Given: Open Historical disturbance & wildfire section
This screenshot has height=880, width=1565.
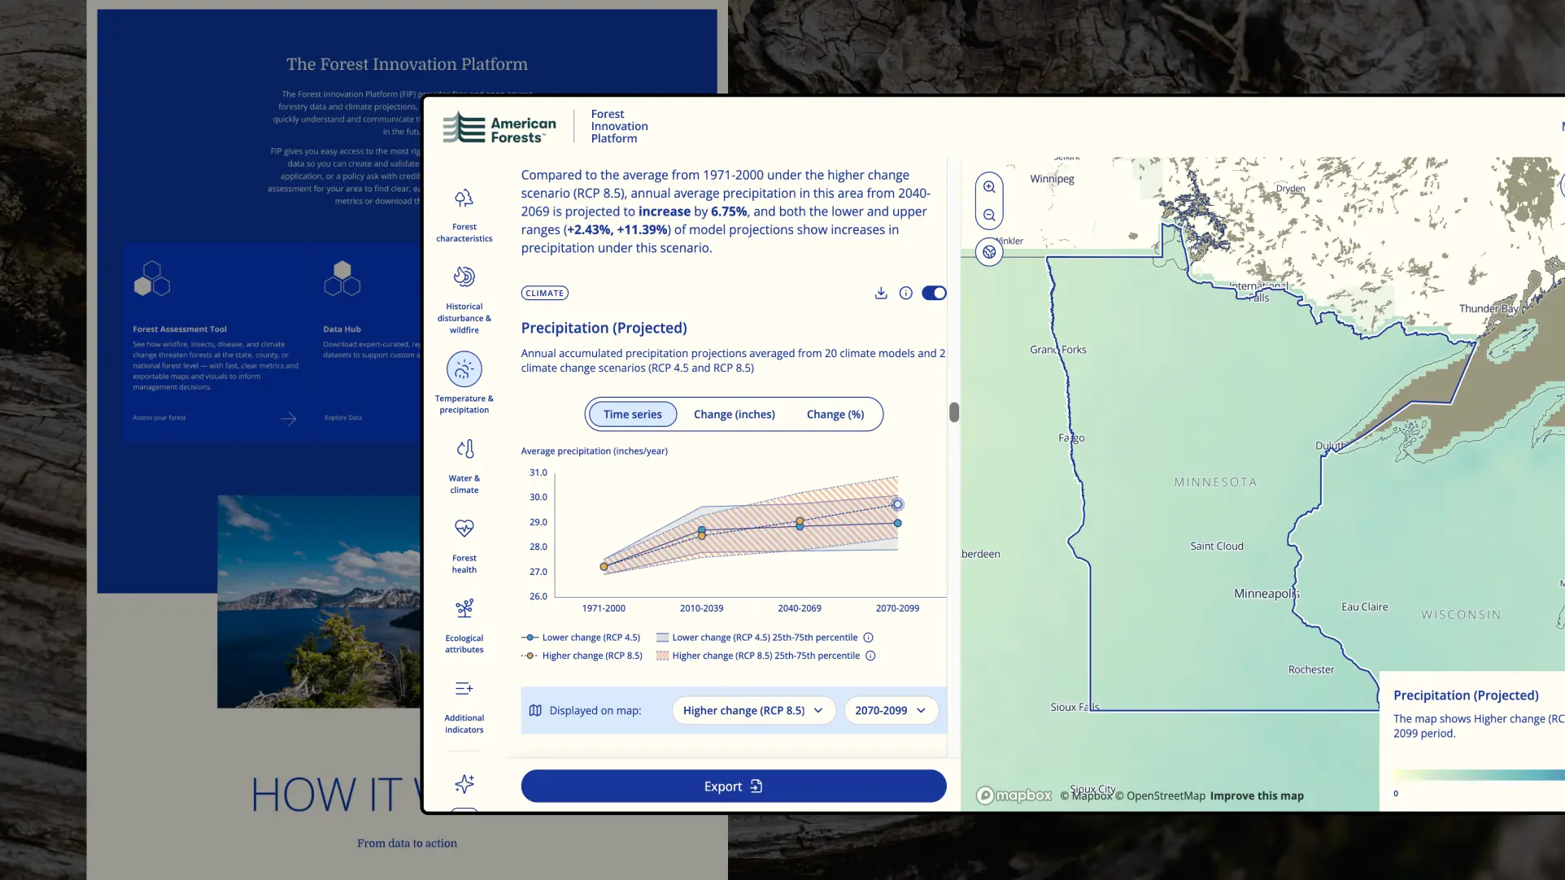Looking at the screenshot, I should 464,299.
